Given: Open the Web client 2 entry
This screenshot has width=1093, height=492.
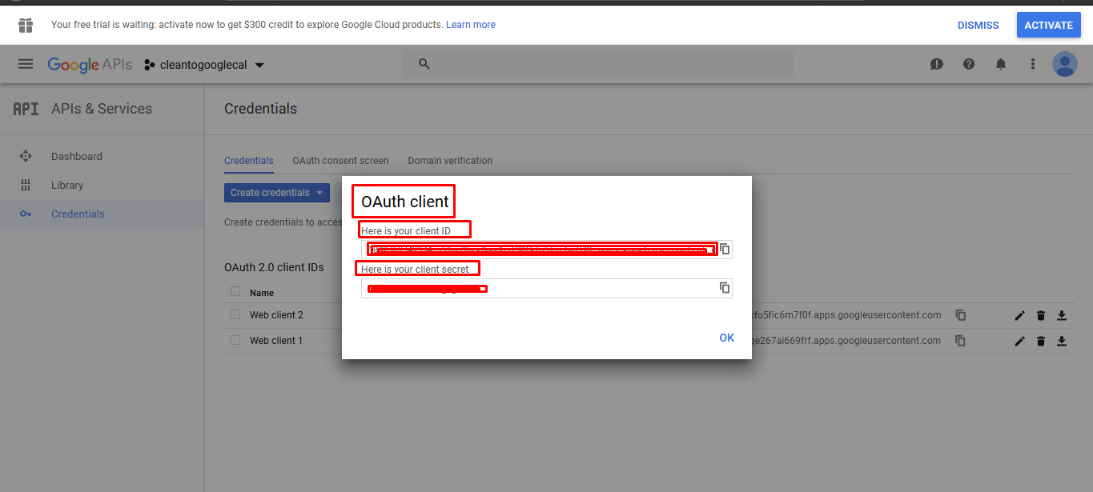Looking at the screenshot, I should point(276,315).
